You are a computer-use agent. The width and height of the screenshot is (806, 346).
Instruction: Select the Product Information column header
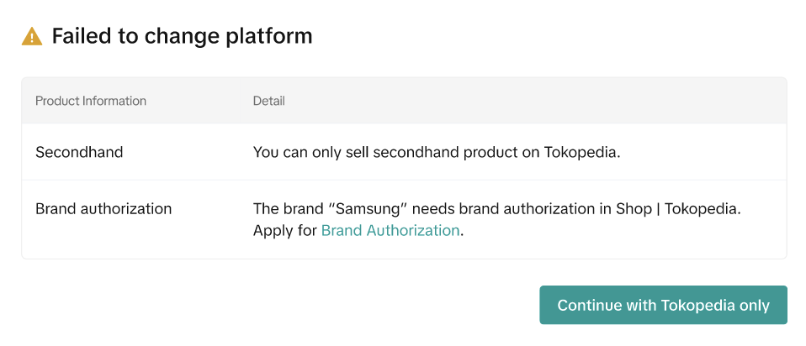coord(91,101)
